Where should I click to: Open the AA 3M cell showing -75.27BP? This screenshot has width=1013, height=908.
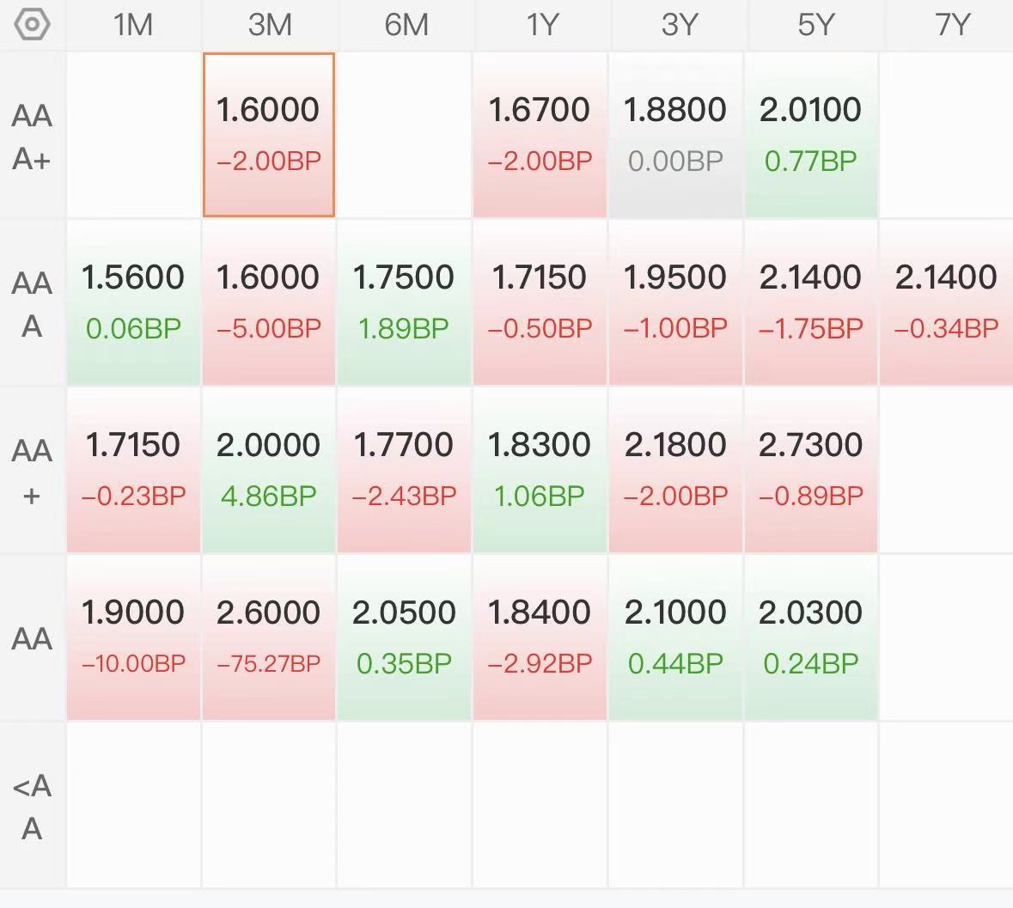tap(269, 638)
